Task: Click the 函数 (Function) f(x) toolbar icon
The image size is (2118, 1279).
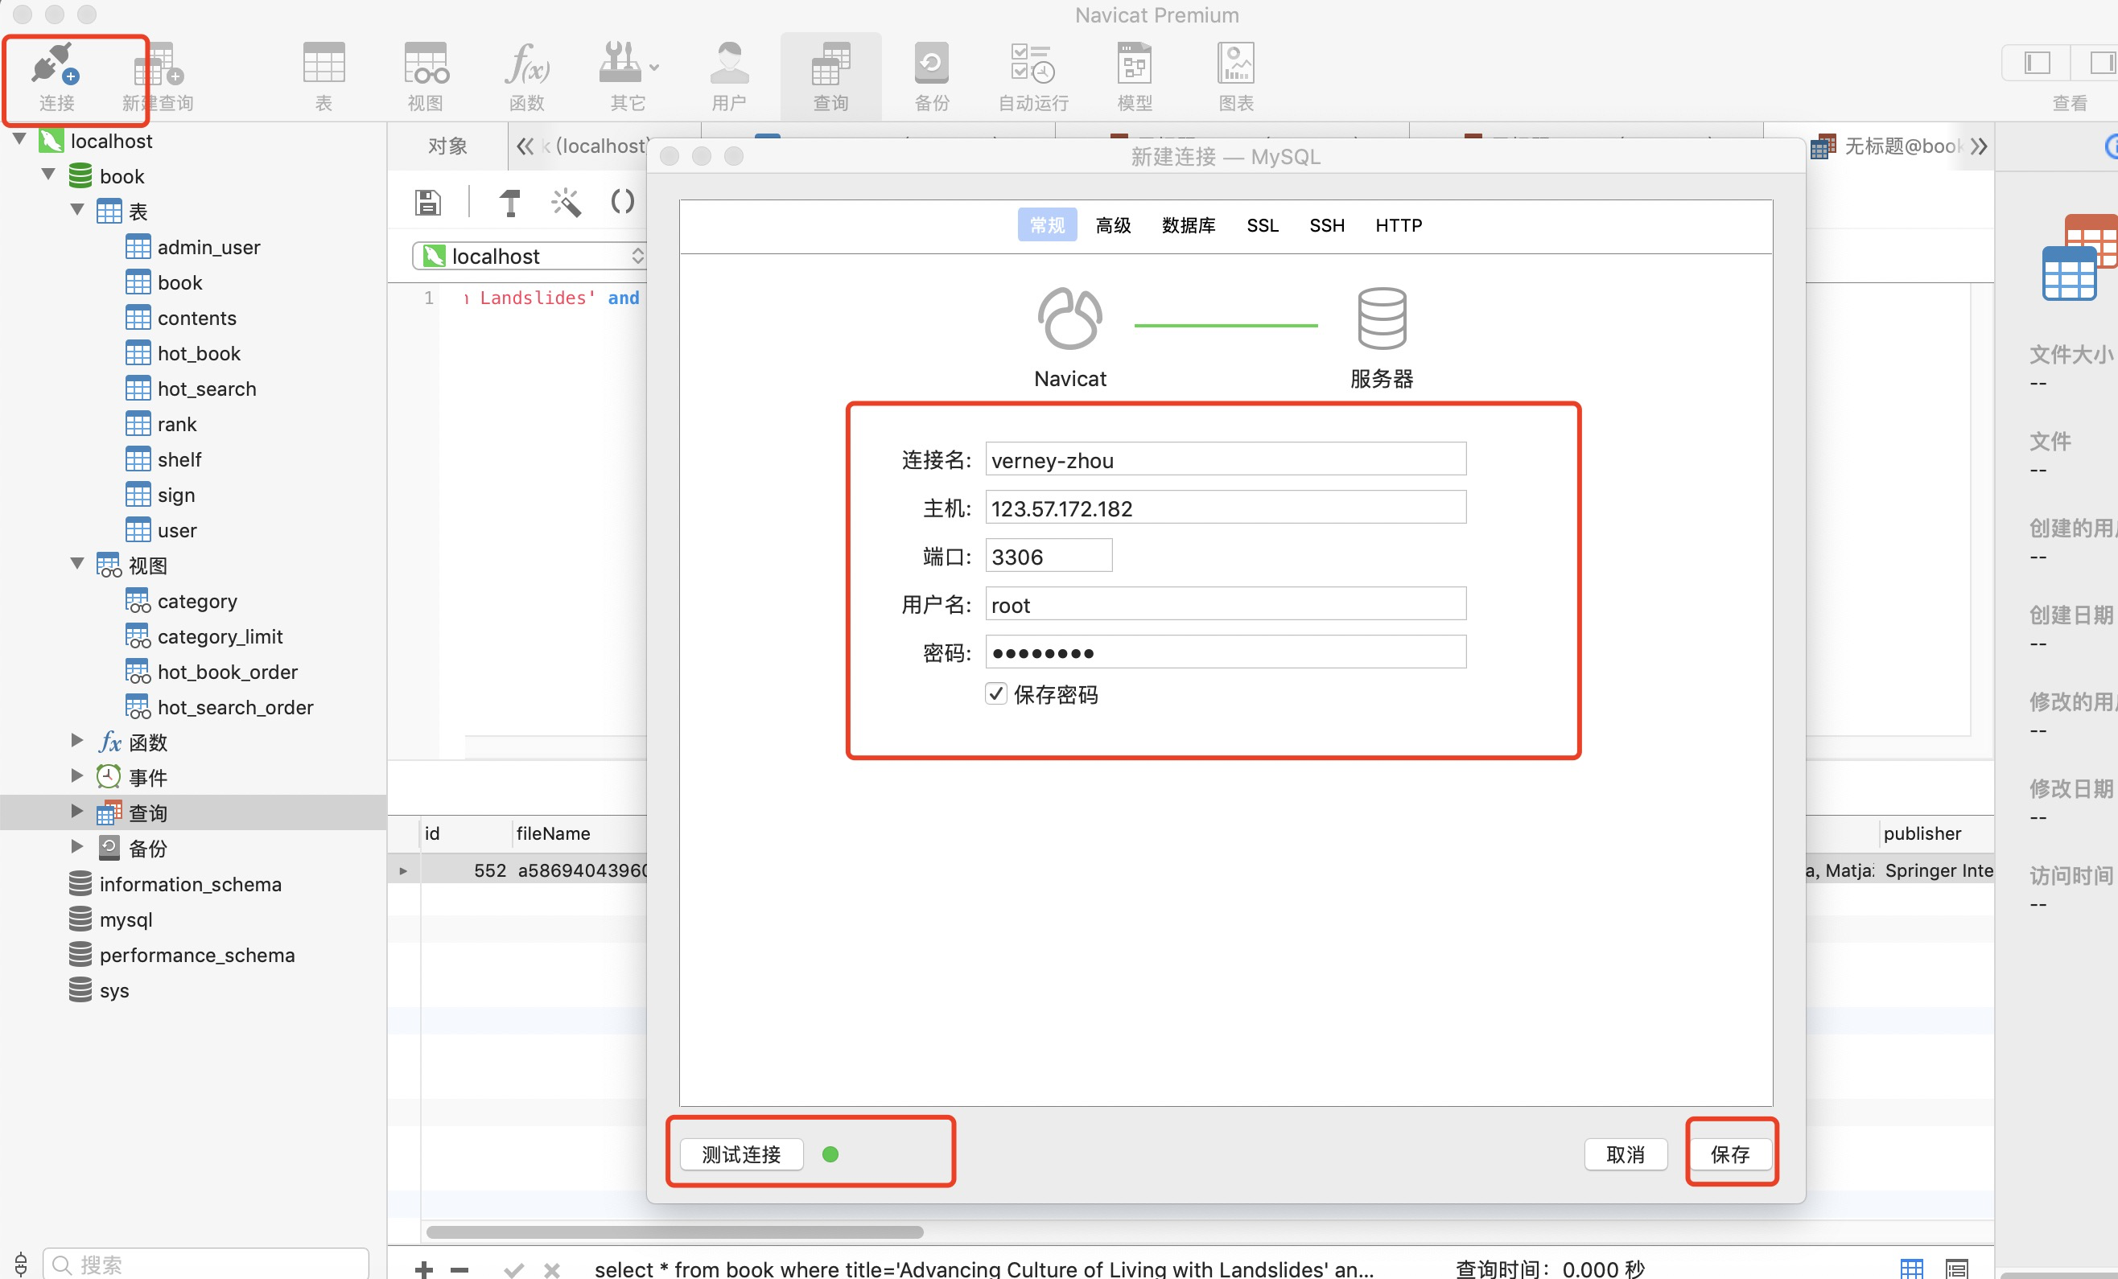Action: 526,64
